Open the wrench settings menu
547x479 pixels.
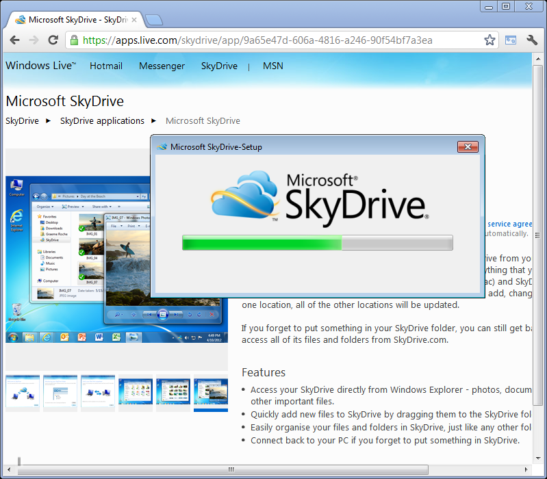point(532,40)
